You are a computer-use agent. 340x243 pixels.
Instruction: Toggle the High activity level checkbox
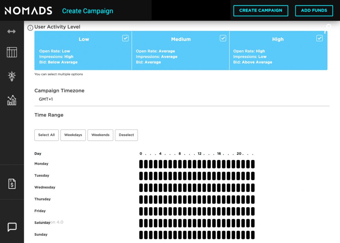[x=319, y=38]
